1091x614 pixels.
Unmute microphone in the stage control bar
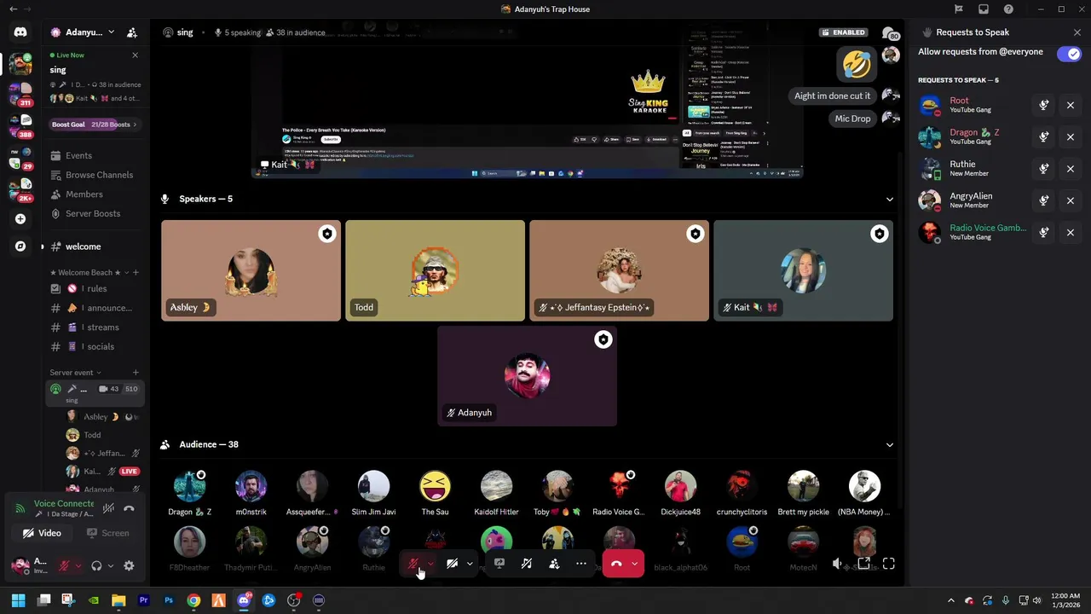click(413, 564)
